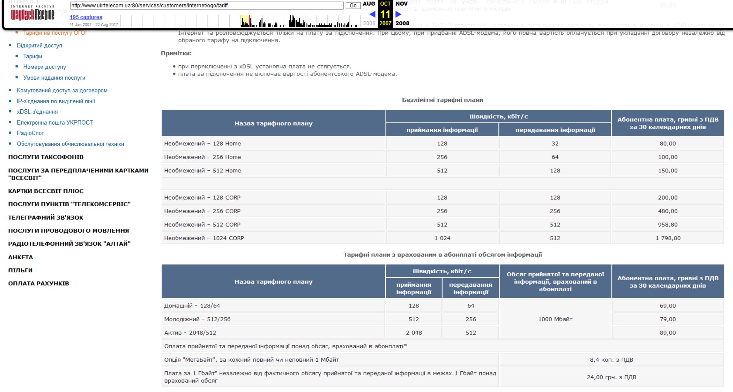The width and height of the screenshot is (733, 392).
Task: Click the 79,00 price cell
Action: (668, 319)
